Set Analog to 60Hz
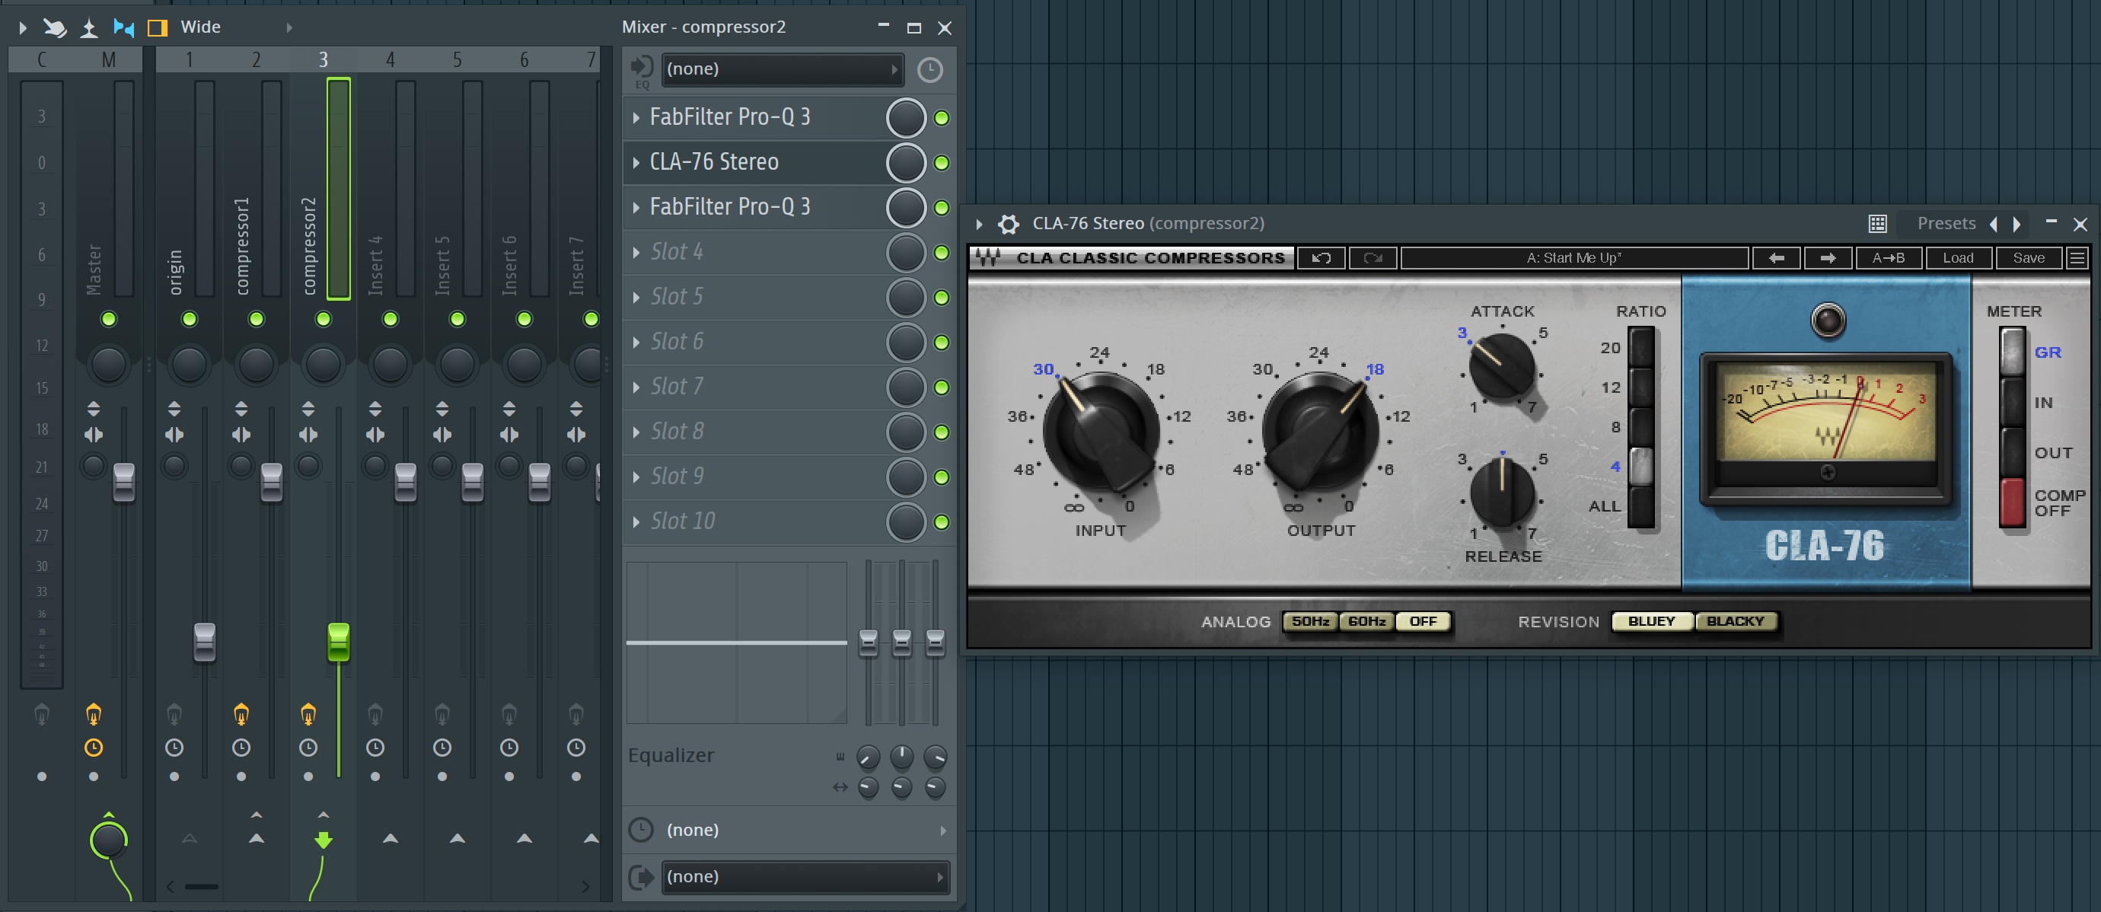The height and width of the screenshot is (912, 2101). click(x=1367, y=622)
